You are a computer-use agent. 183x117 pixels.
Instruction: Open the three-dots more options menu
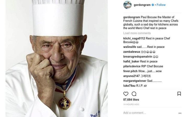click(x=180, y=113)
